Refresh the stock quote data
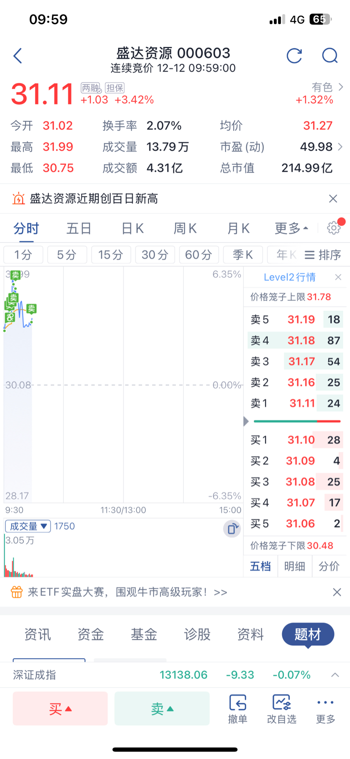 coord(294,56)
